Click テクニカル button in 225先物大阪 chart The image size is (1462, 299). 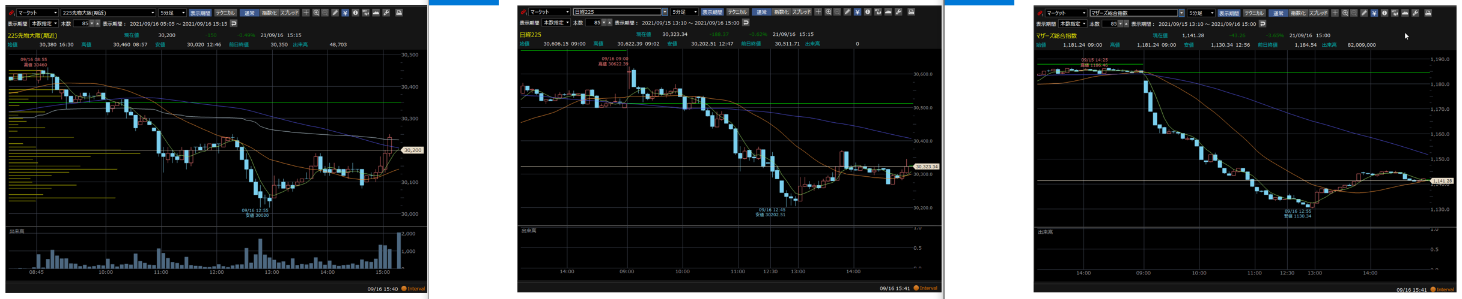225,13
